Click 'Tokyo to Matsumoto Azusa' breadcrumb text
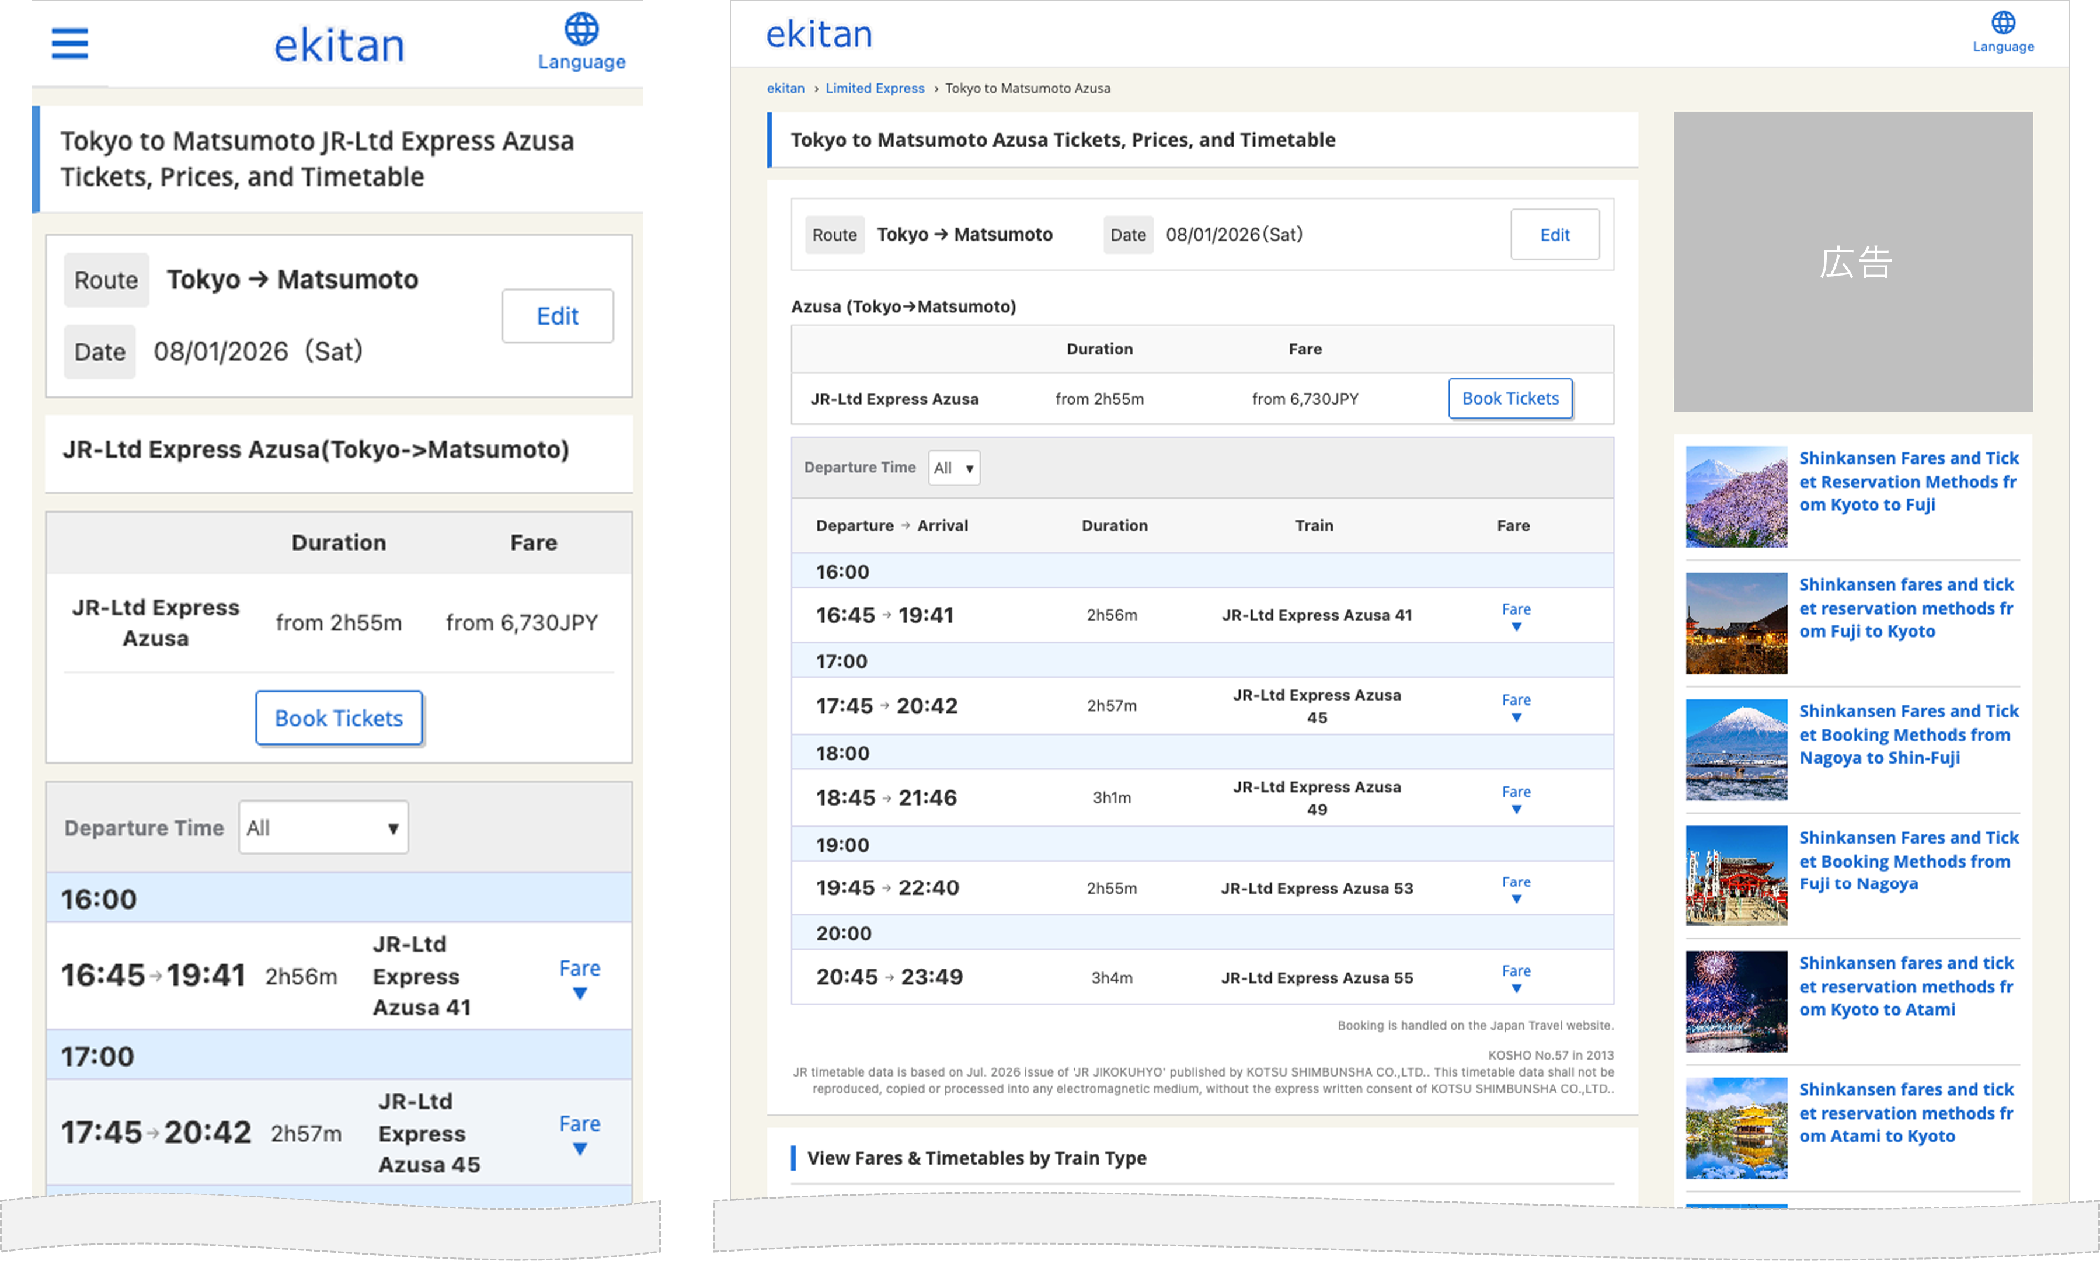 (1027, 88)
